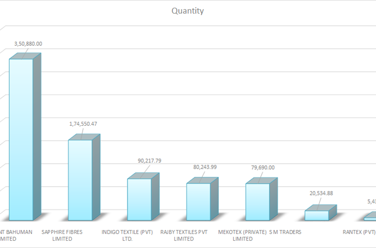
Task: Click the S M TRADERS axis label
Action: point(285,232)
